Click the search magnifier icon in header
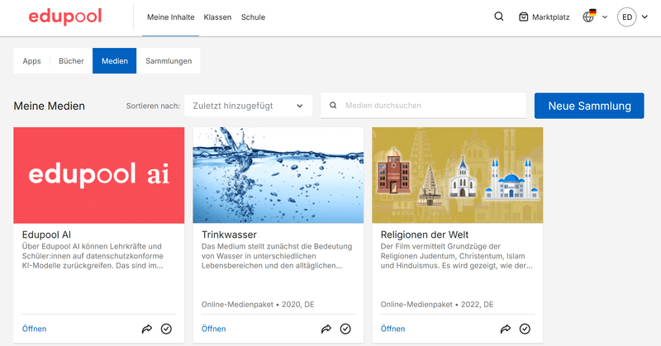This screenshot has height=346, width=661. (x=499, y=17)
